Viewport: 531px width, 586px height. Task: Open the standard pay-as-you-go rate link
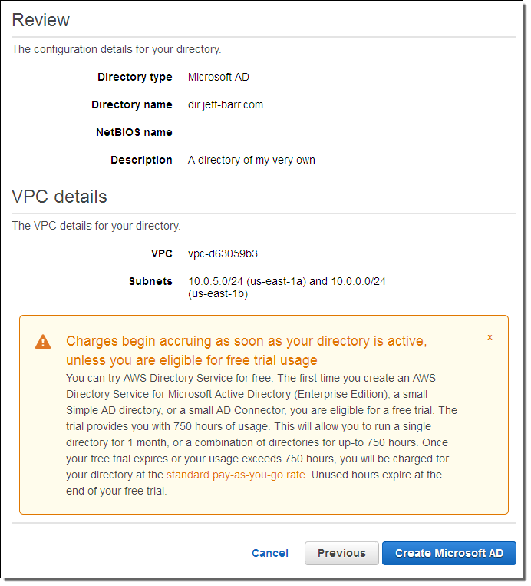point(236,475)
